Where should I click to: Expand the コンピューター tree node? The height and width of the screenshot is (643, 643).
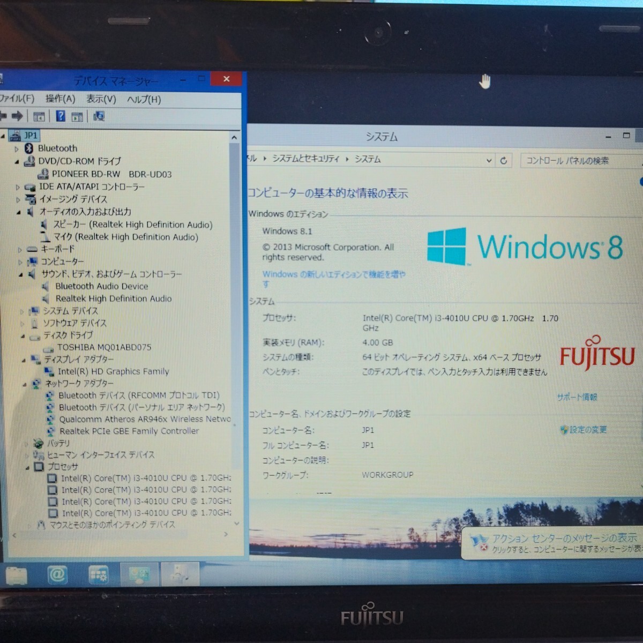tap(20, 263)
